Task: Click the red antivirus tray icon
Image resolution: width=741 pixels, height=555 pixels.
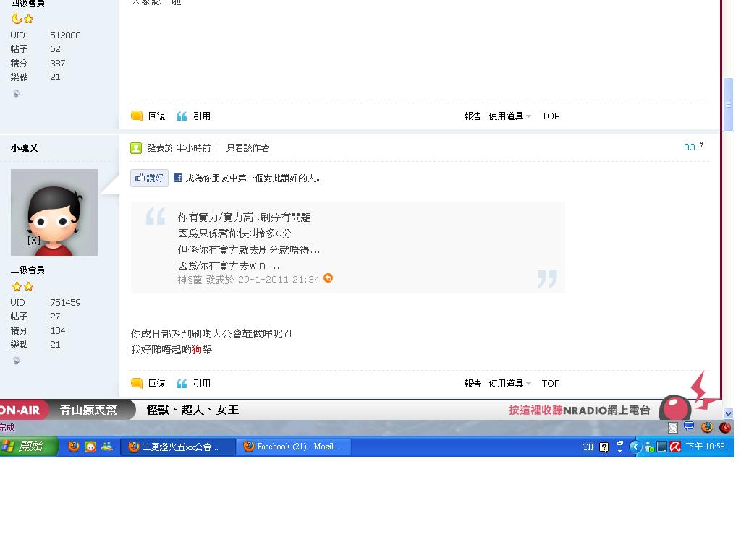Action: pos(675,447)
